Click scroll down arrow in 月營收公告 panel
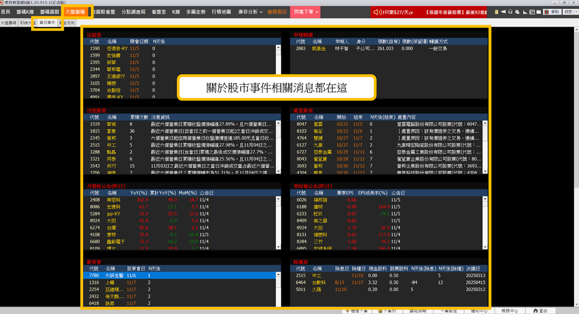579x314 pixels. (278, 247)
